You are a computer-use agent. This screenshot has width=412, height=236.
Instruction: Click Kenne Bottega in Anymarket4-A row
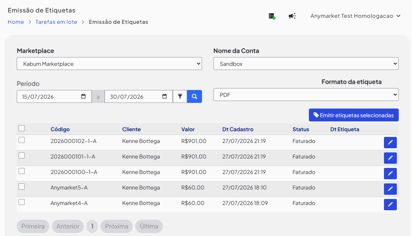click(141, 203)
